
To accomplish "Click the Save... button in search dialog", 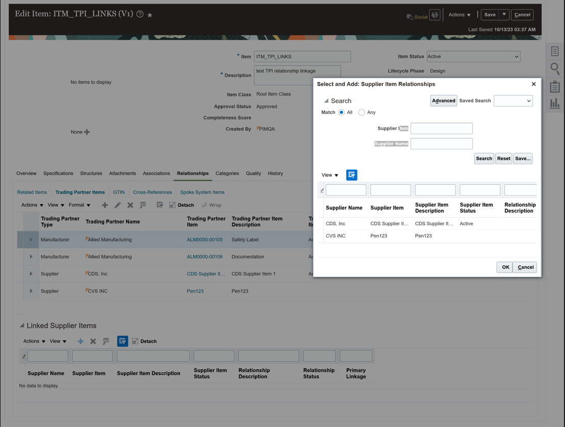I will [523, 159].
